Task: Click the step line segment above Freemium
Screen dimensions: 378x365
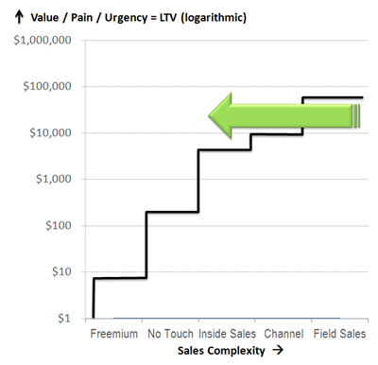Action: (x=120, y=278)
